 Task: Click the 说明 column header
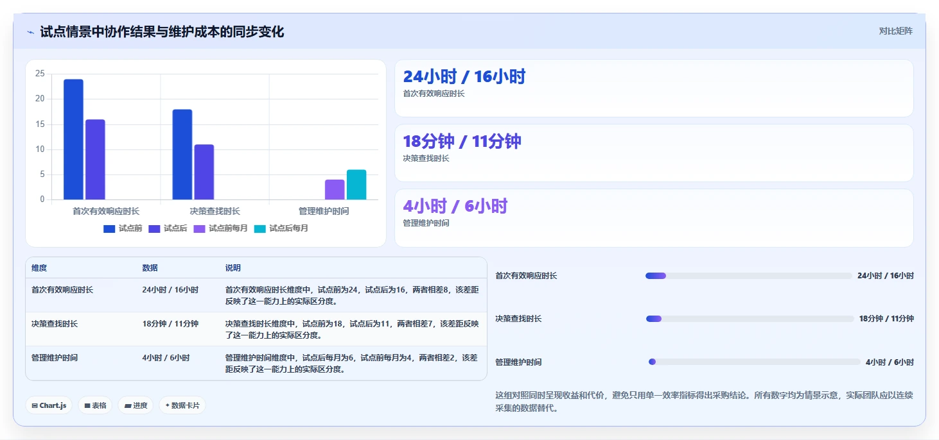coord(233,268)
